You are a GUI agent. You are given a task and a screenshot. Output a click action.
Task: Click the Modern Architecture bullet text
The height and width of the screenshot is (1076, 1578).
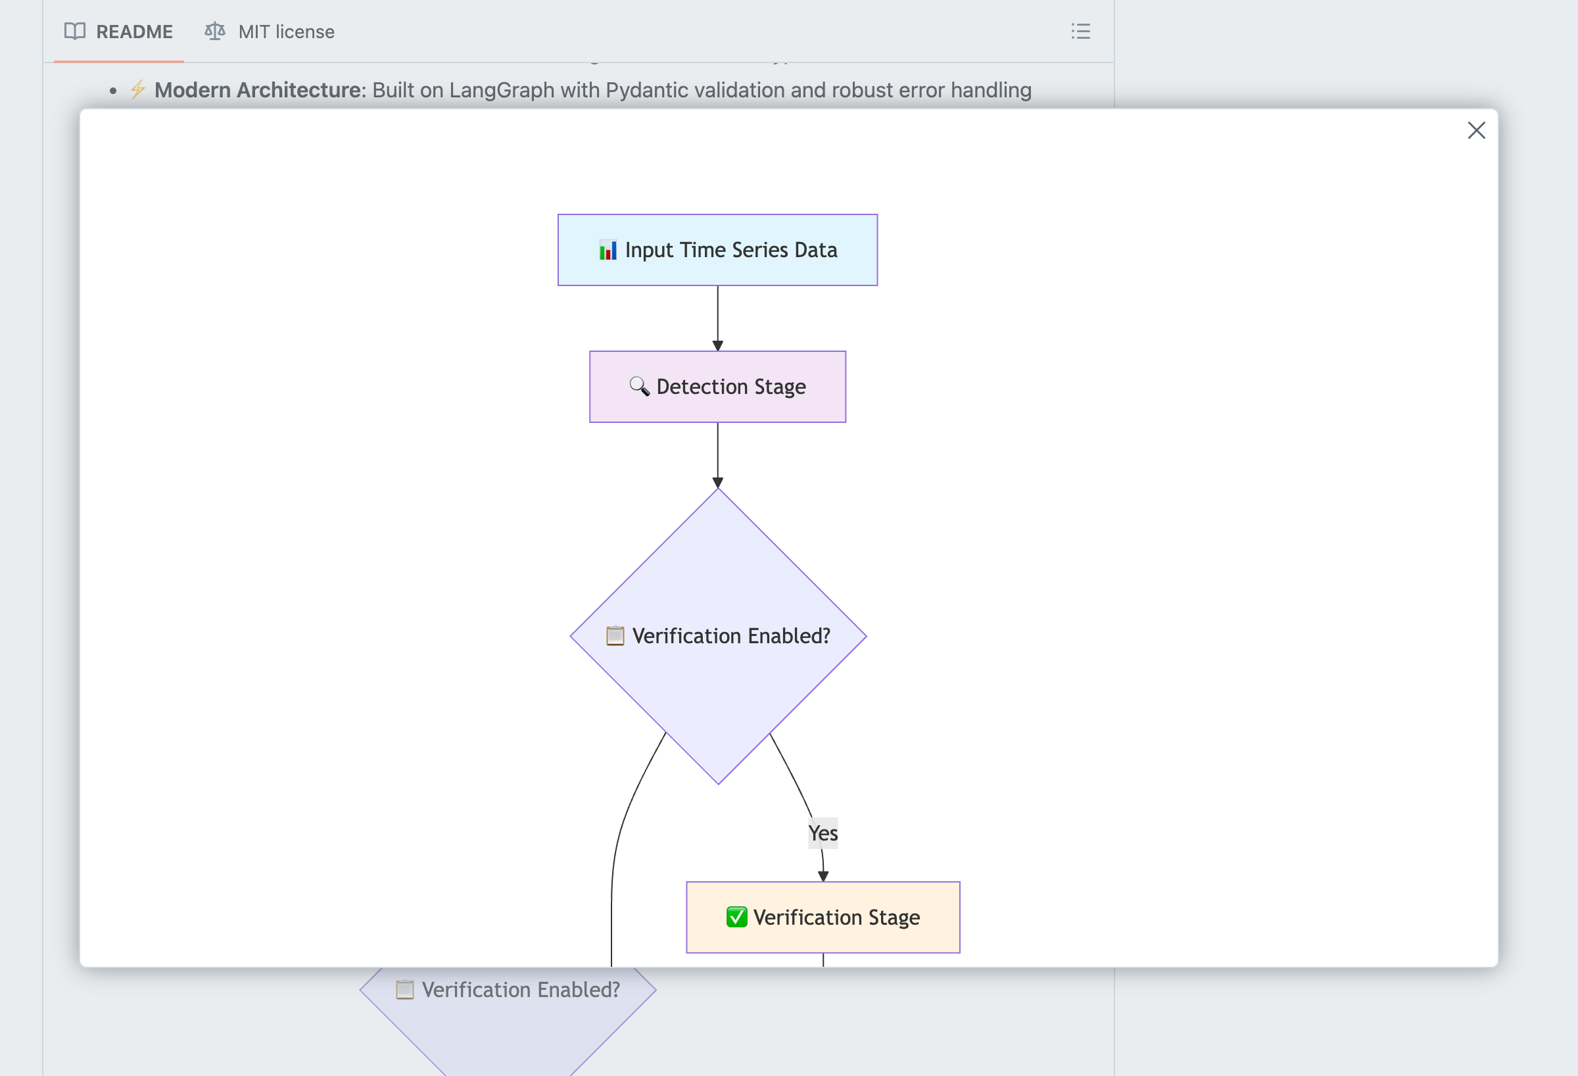coord(593,89)
